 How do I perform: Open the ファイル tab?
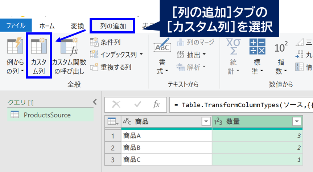tap(16, 25)
